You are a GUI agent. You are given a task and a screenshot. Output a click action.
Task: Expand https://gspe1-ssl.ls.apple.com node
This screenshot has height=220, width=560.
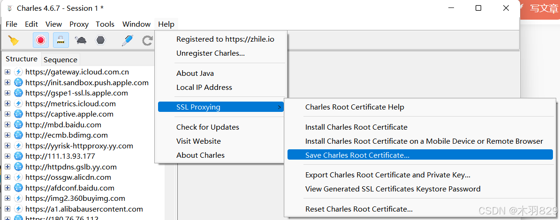pos(7,93)
